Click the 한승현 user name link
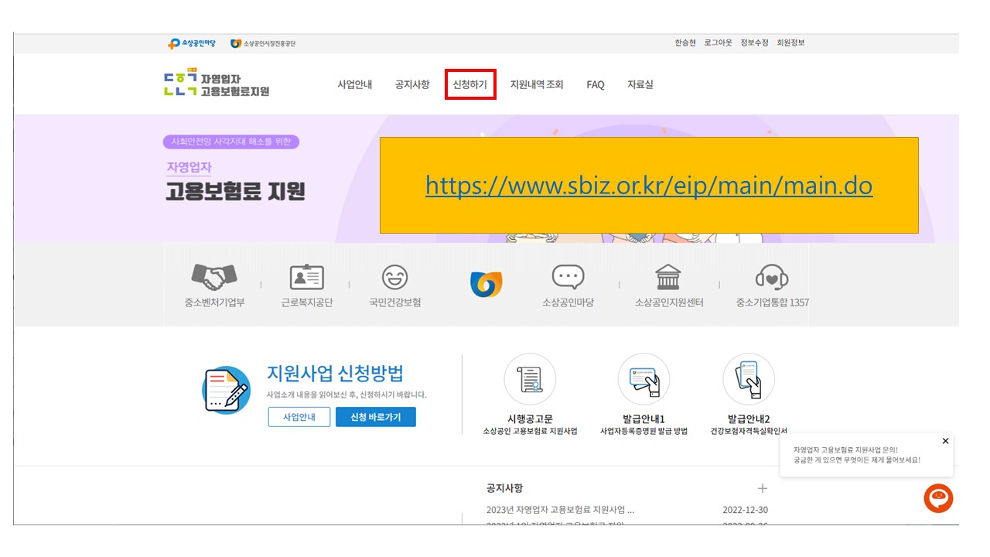 pyautogui.click(x=685, y=43)
